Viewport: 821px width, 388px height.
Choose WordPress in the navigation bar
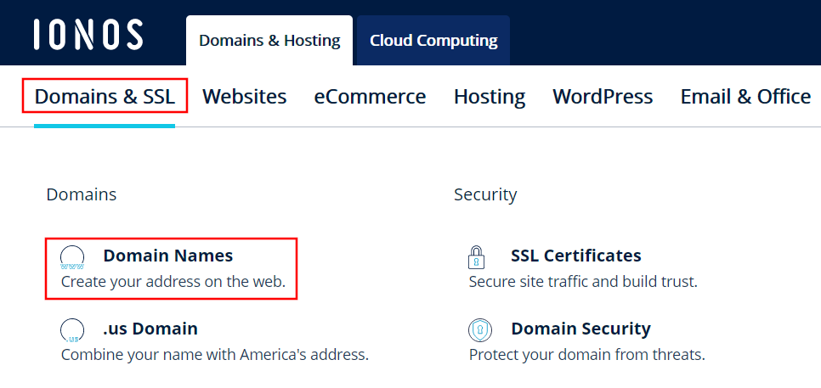pos(603,97)
